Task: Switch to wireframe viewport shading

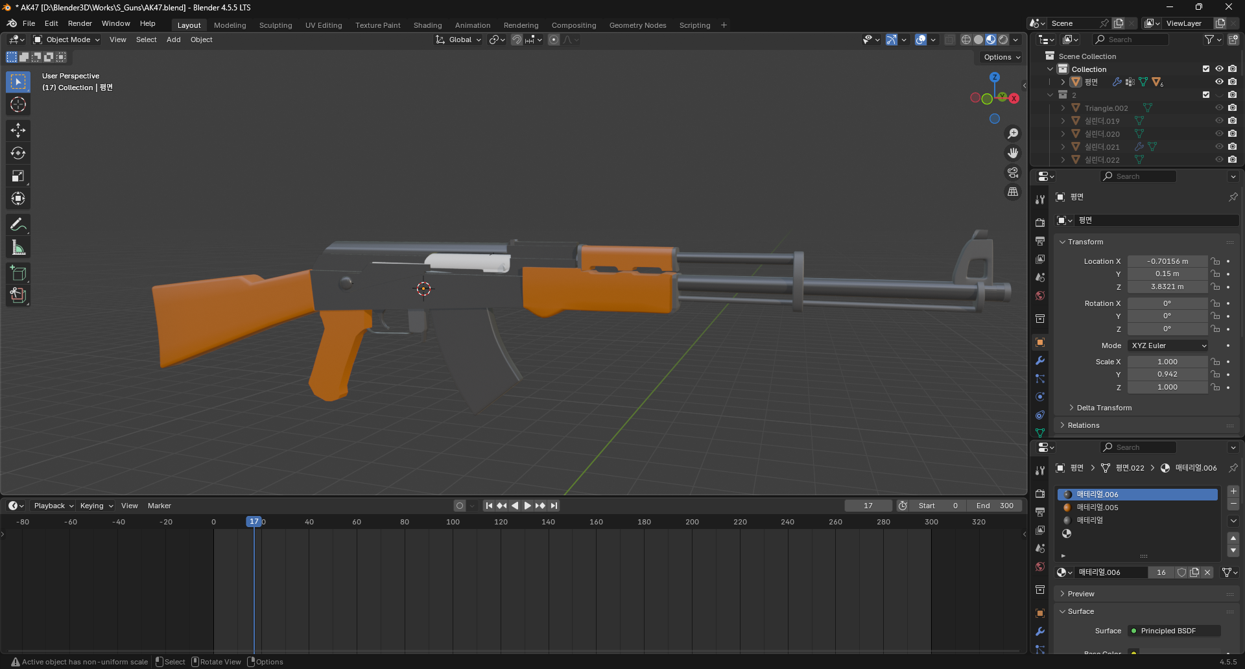Action: click(x=966, y=40)
